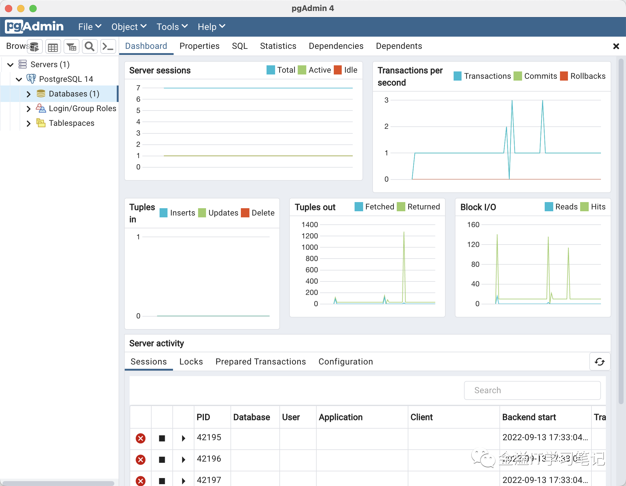Expand the Tablespaces node
626x486 pixels.
click(x=28, y=123)
